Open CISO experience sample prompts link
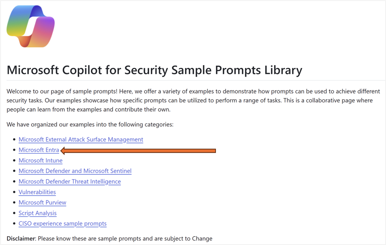 click(62, 224)
